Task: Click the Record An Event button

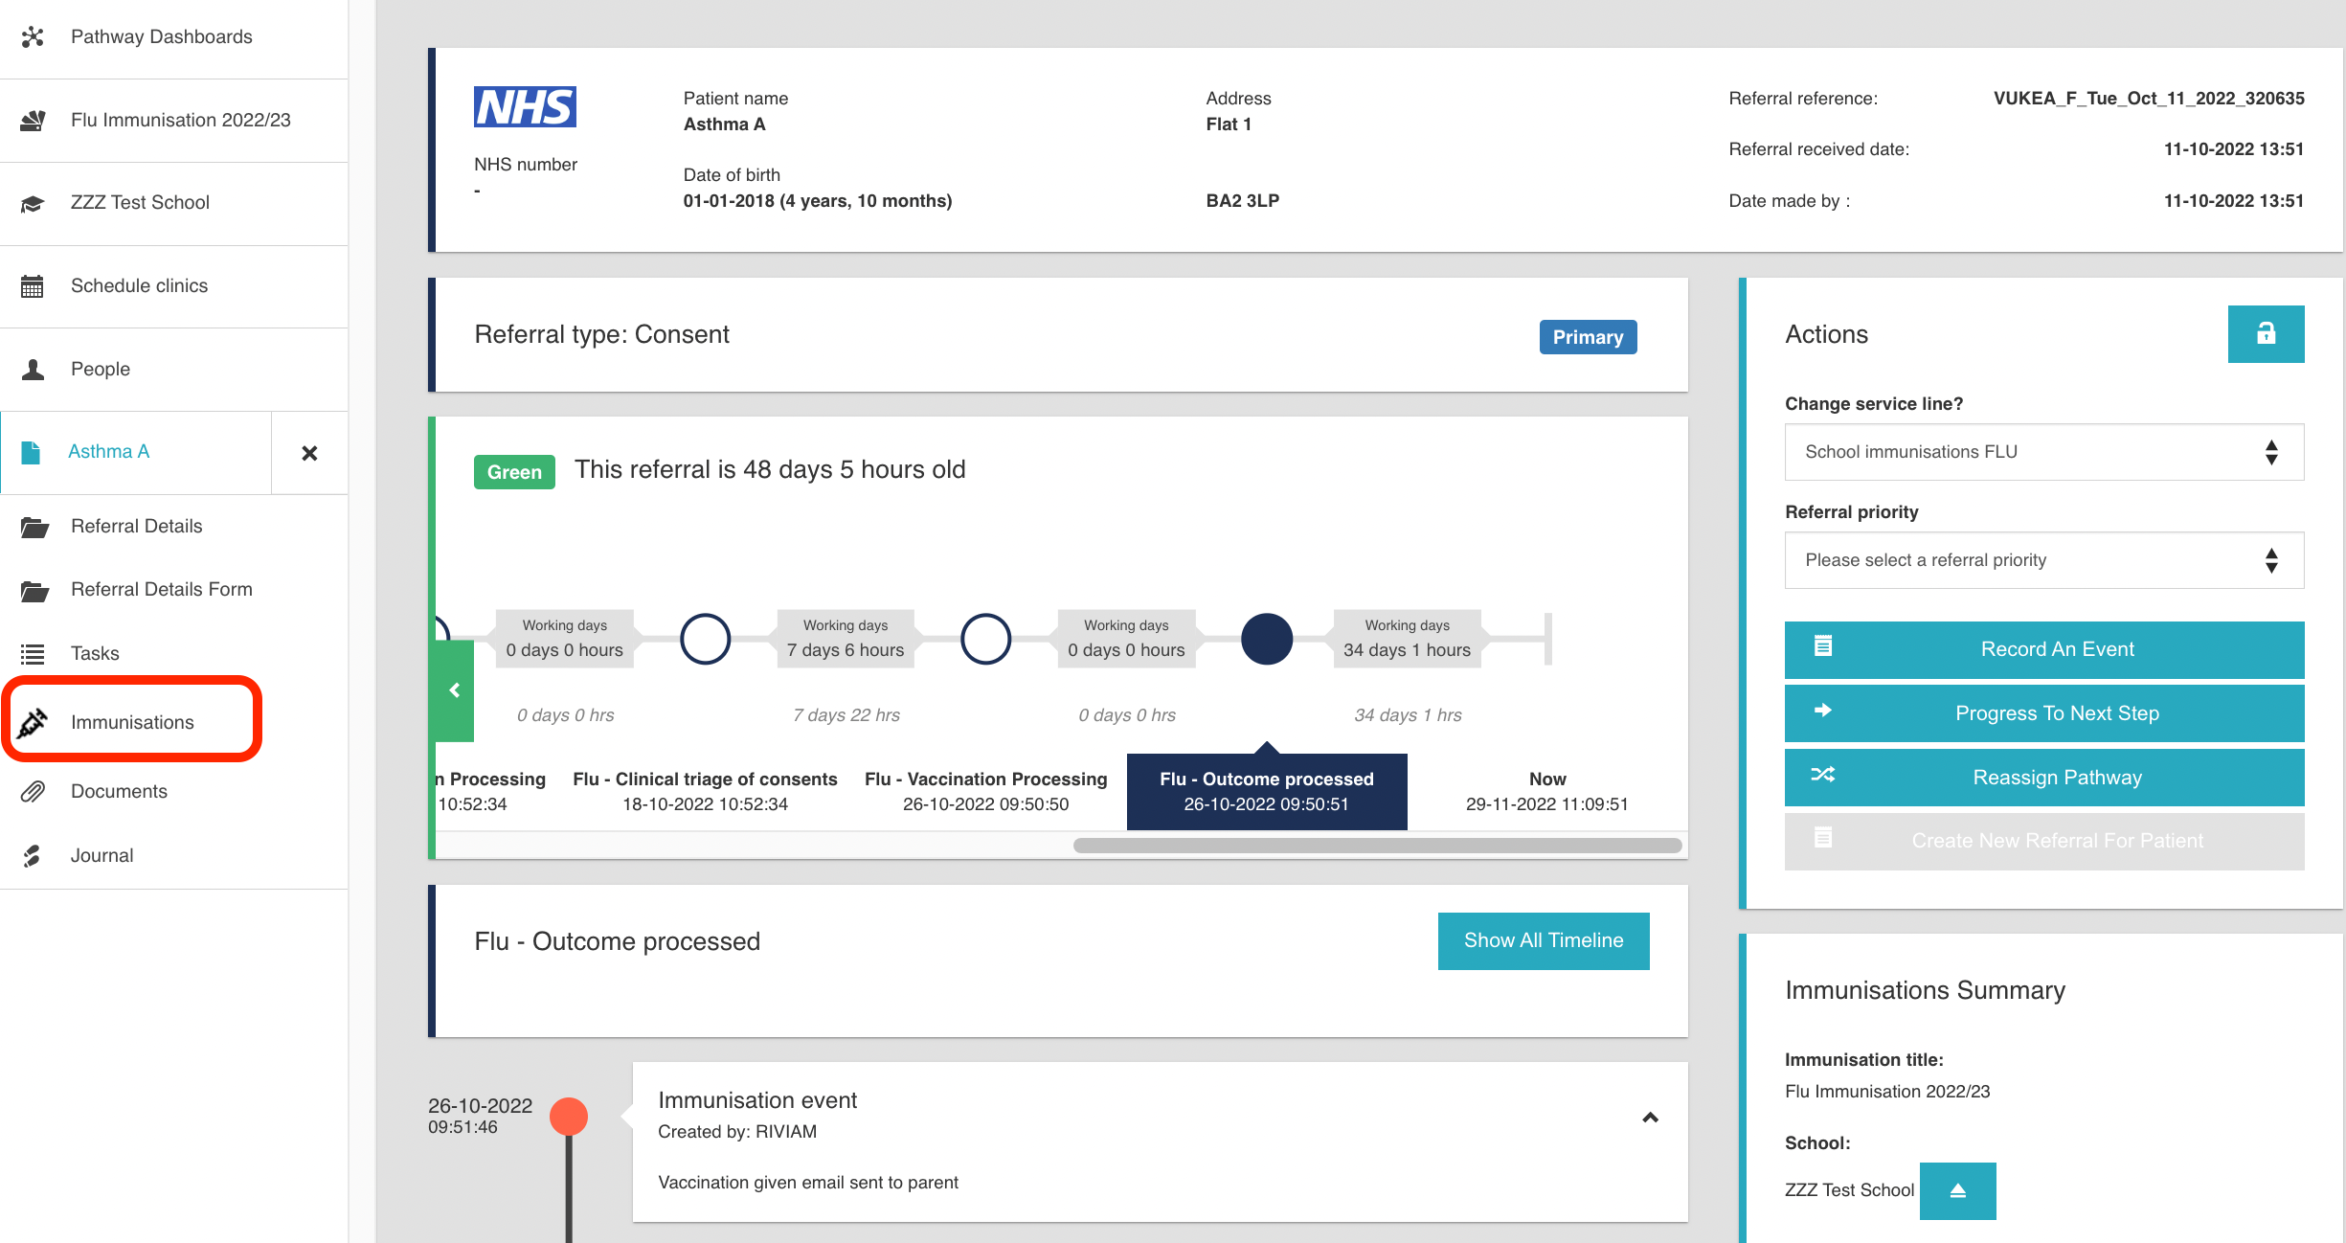Action: point(2043,649)
